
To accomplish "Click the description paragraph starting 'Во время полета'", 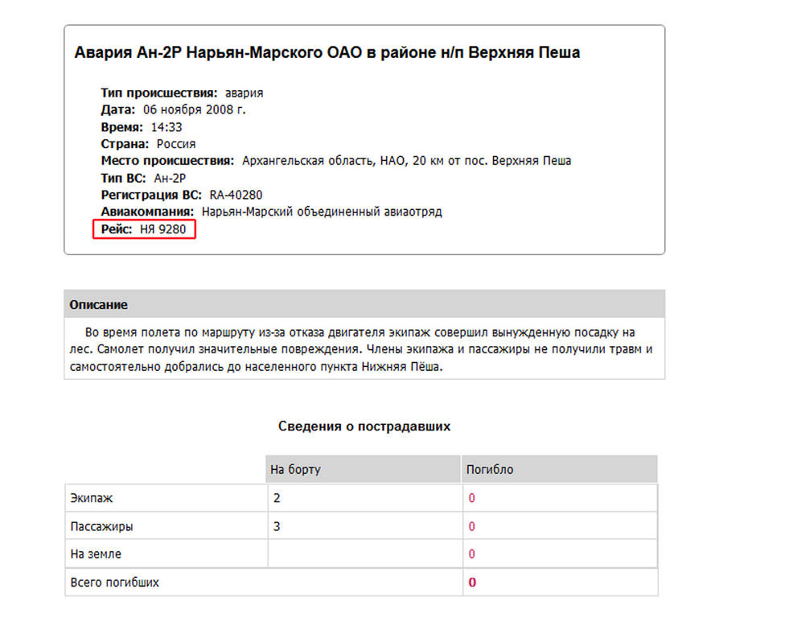I will pyautogui.click(x=361, y=349).
